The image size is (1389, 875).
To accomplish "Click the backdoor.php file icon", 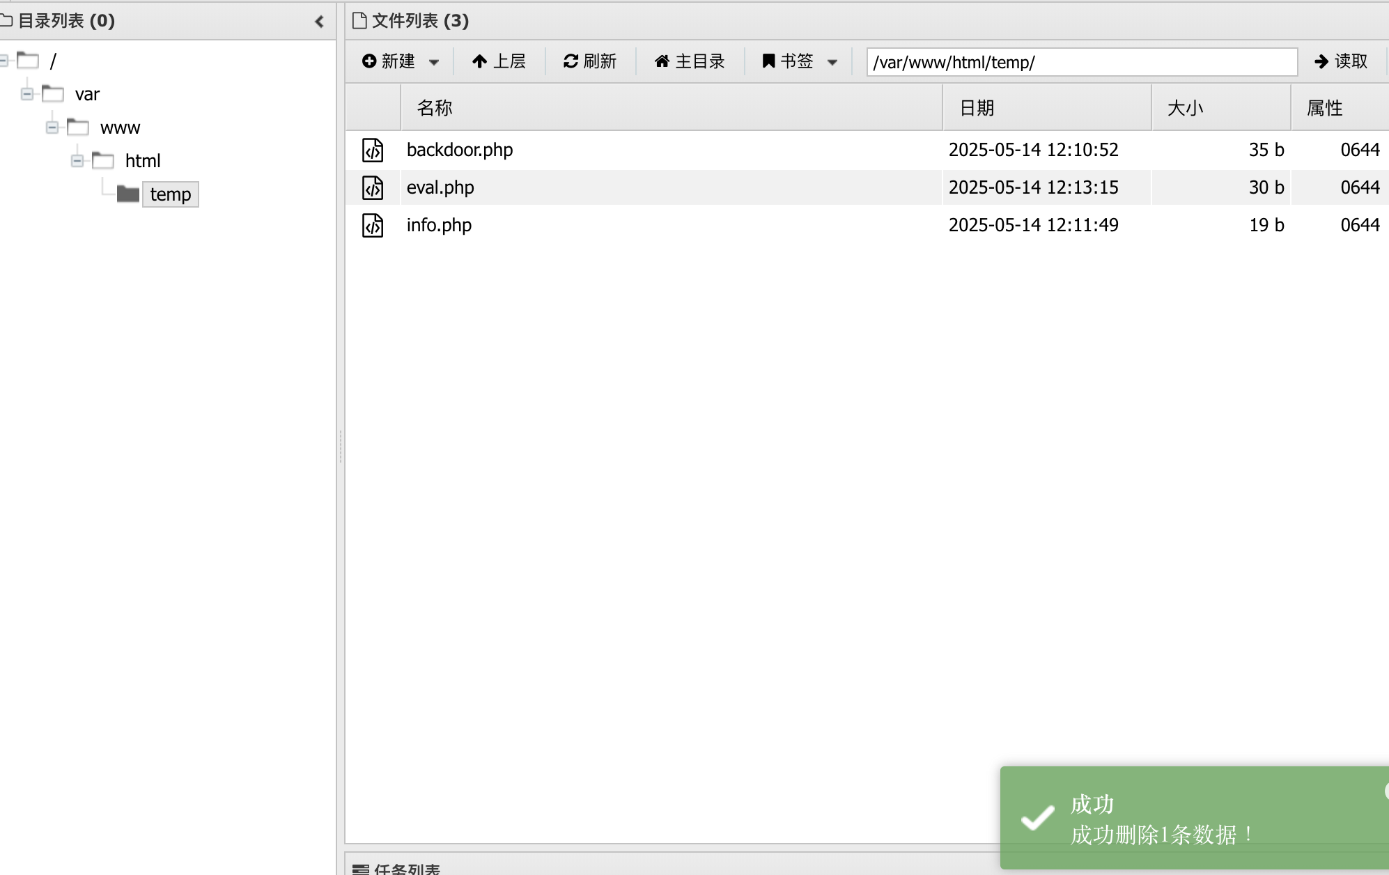I will (373, 150).
